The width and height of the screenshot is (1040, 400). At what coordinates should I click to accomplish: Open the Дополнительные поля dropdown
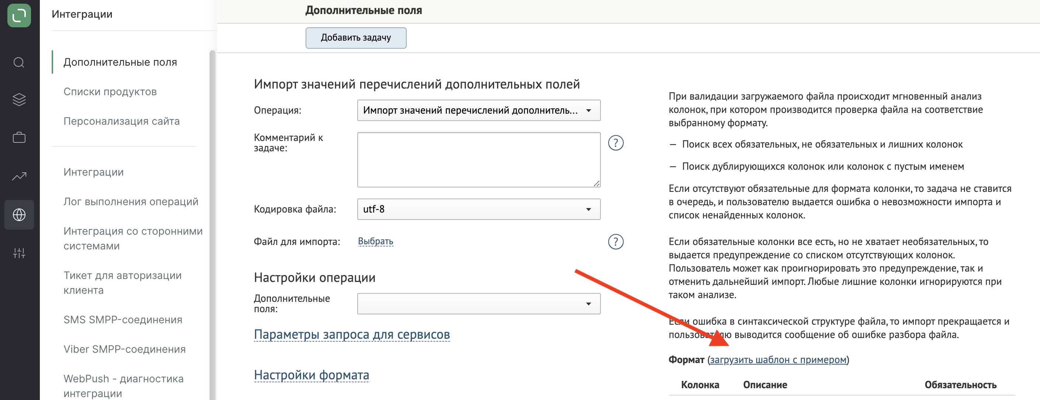point(479,304)
